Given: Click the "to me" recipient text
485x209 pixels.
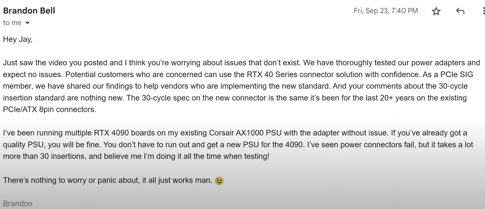Looking at the screenshot, I should click(x=12, y=23).
